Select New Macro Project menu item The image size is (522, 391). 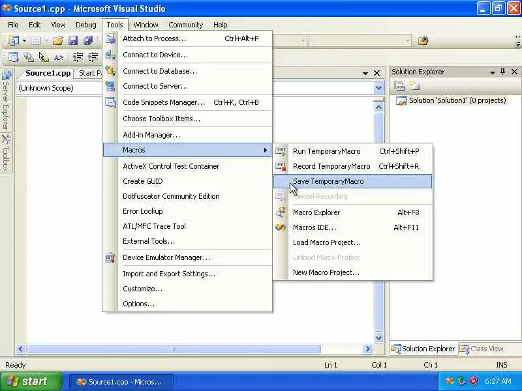coord(353,272)
